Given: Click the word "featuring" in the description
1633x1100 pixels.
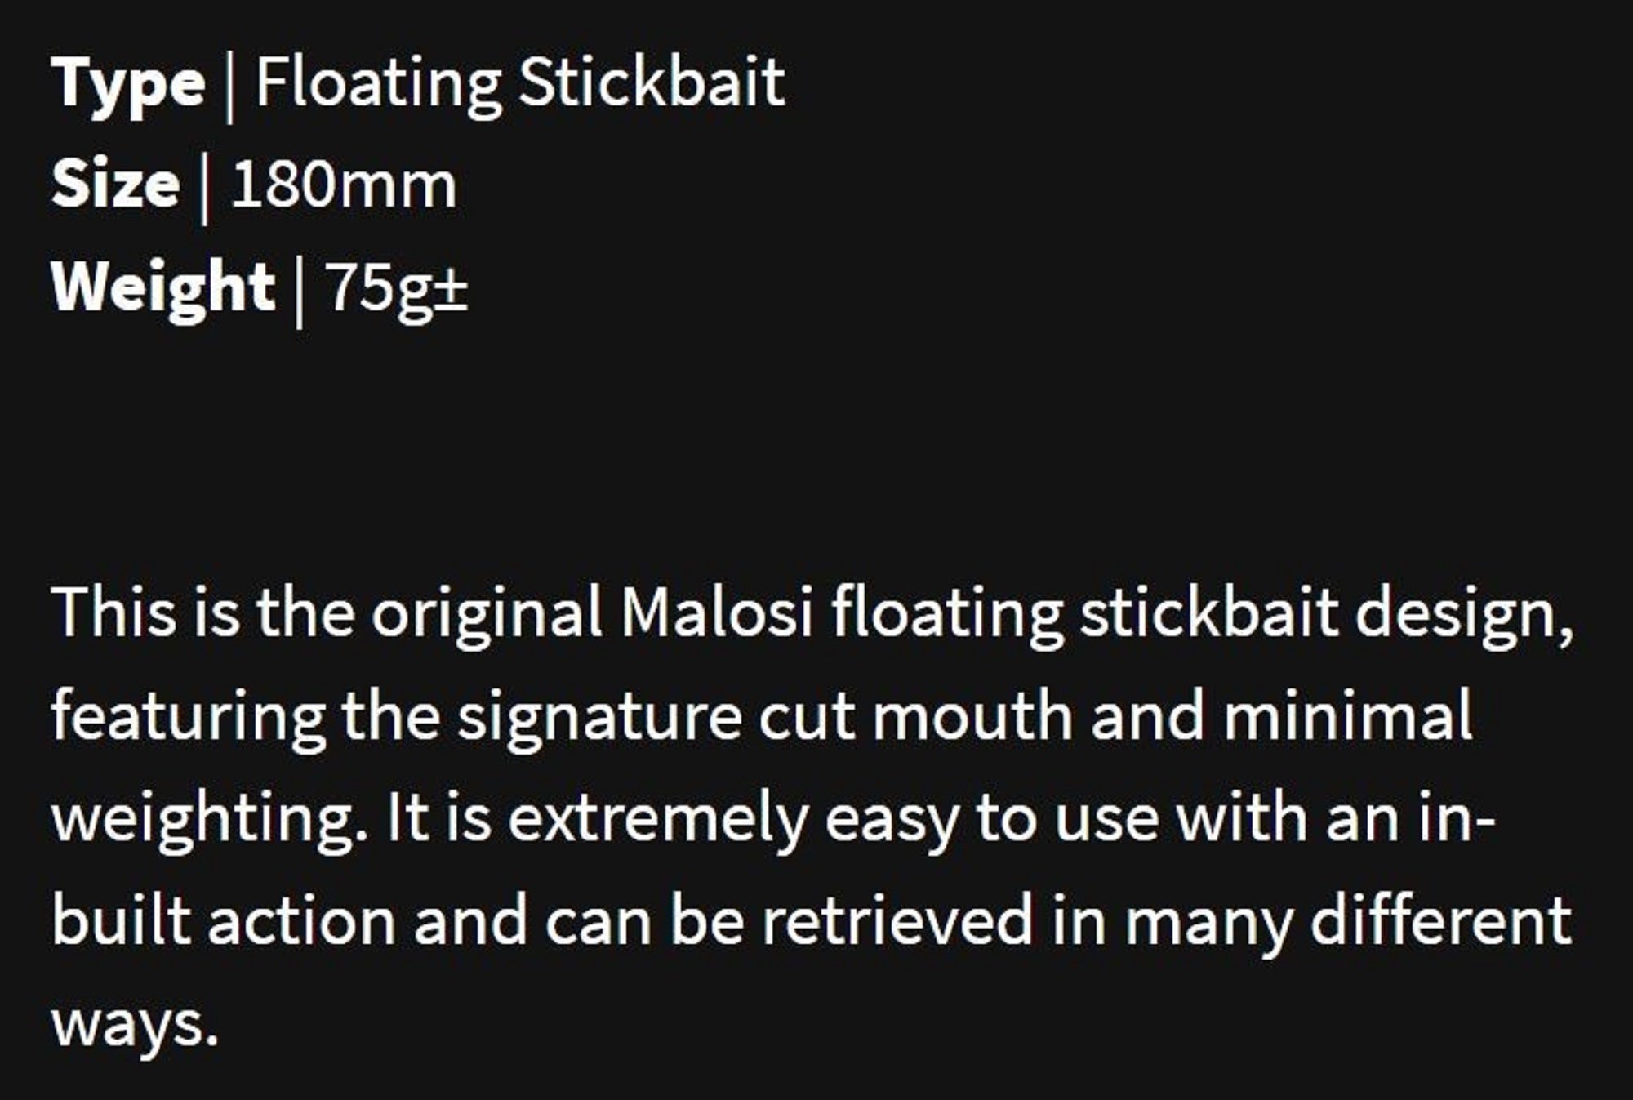Looking at the screenshot, I should [x=188, y=716].
